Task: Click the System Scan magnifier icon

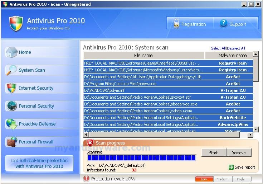Action: pos(11,70)
